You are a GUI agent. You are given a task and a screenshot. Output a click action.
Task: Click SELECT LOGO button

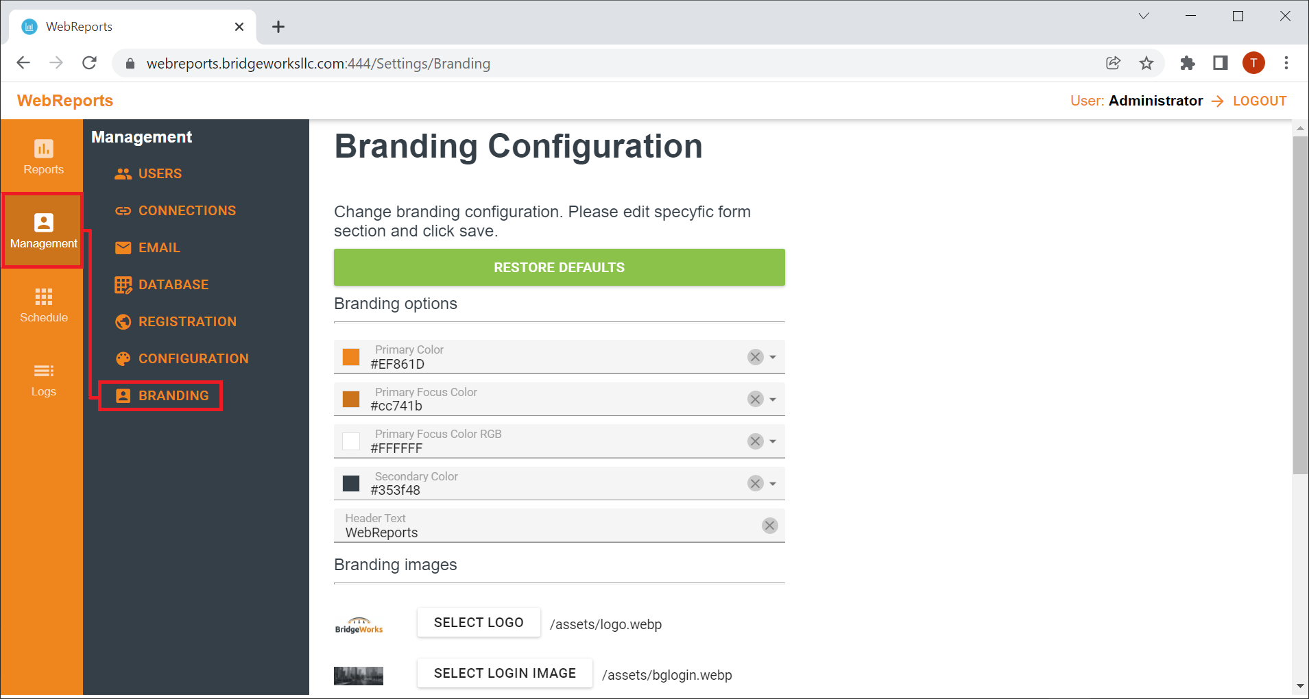[479, 622]
